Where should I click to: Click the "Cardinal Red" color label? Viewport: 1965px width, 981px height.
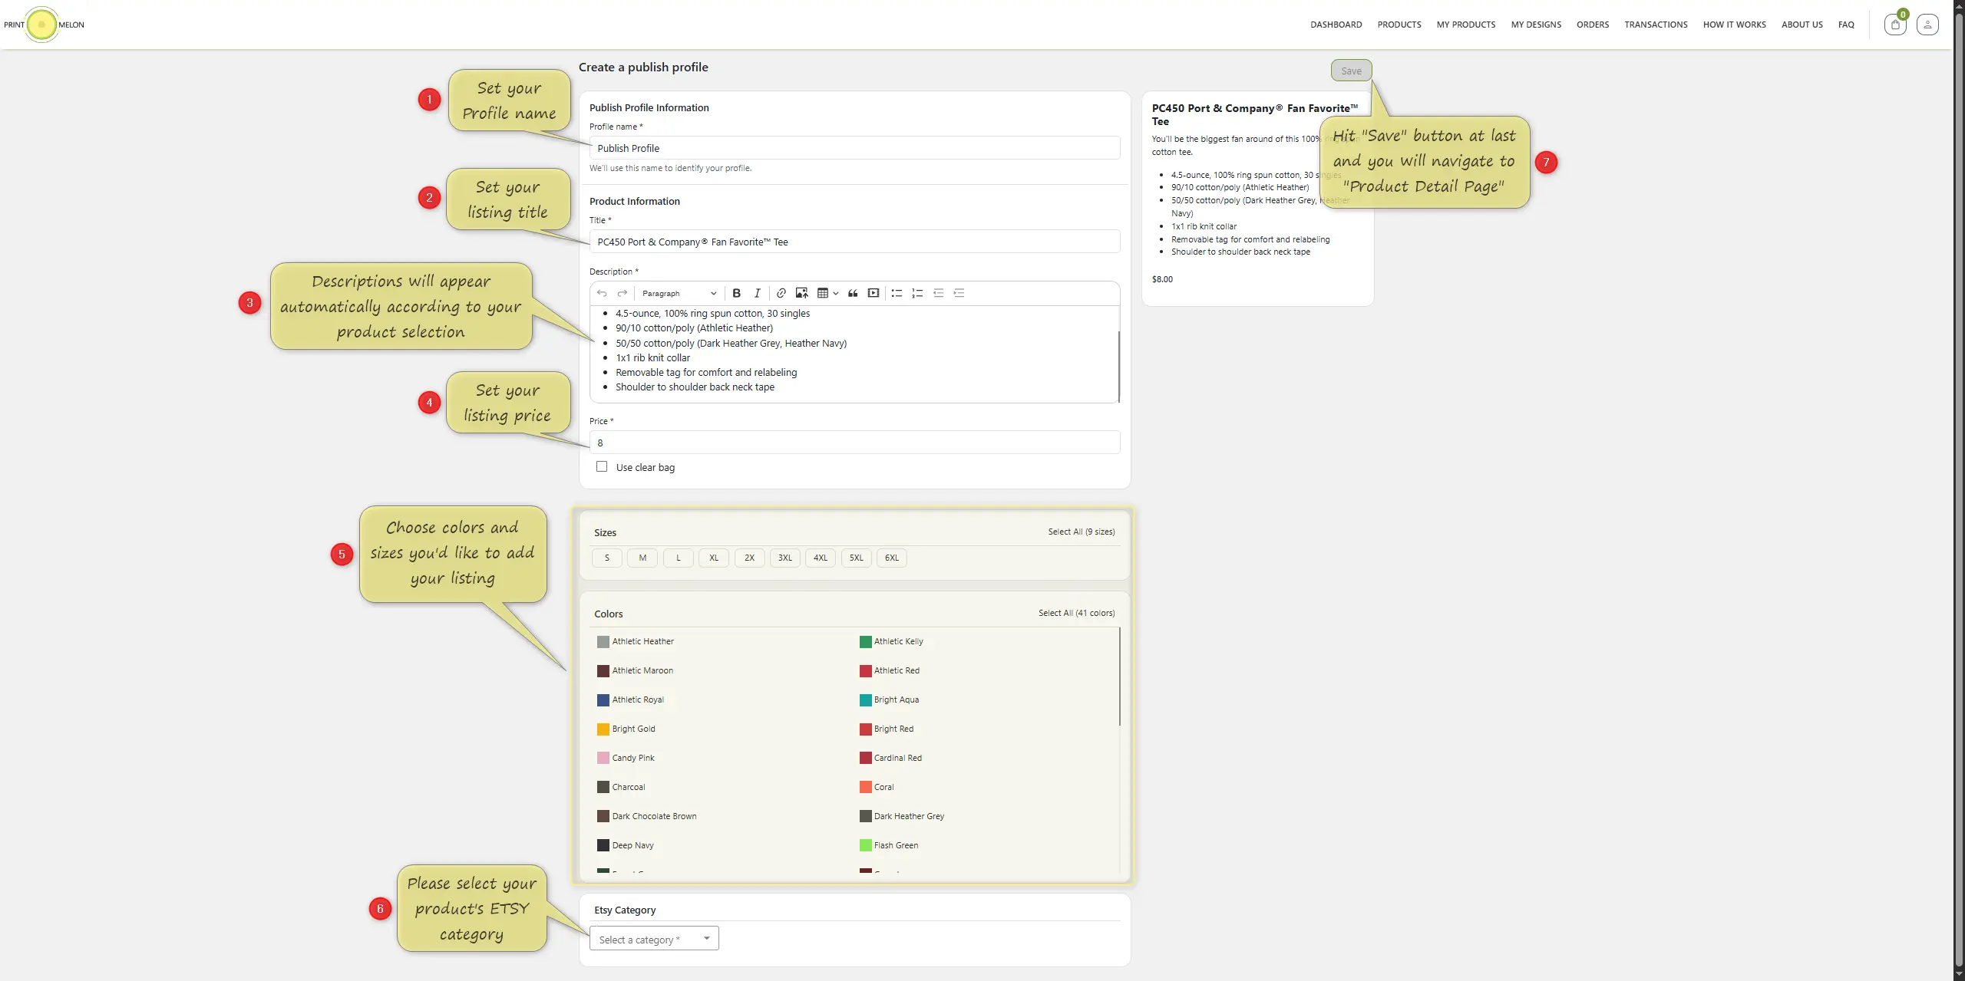(898, 758)
